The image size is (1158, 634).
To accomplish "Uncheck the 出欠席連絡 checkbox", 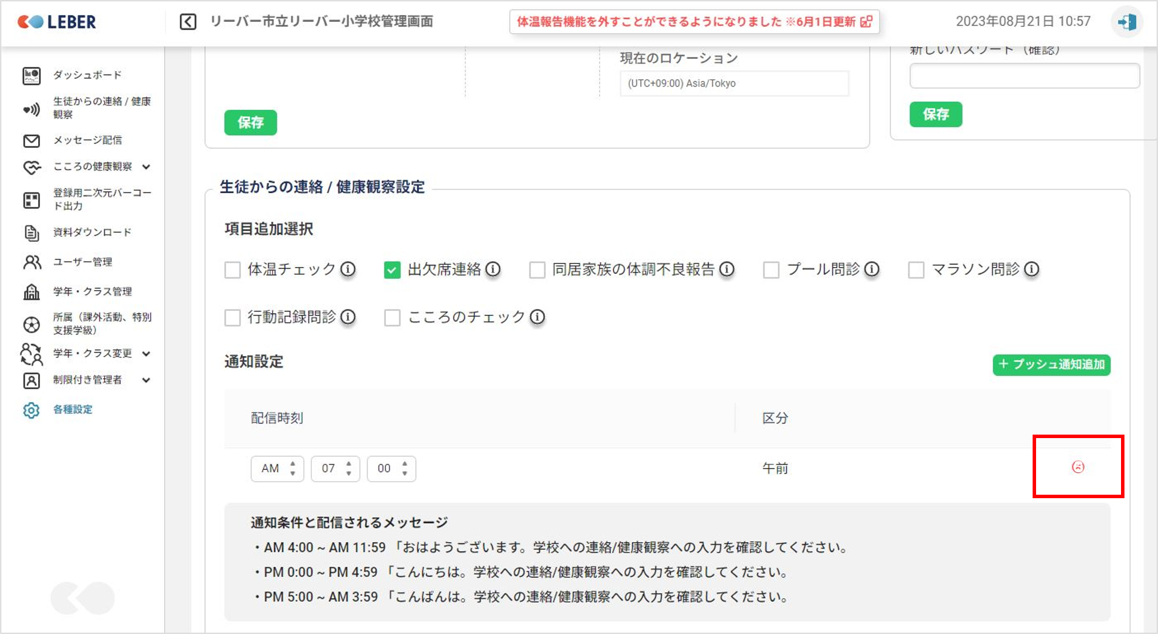I will 392,270.
